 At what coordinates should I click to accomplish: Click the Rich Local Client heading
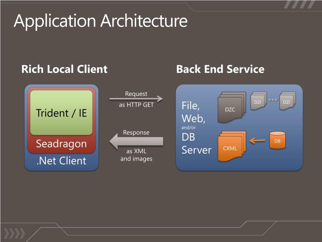(64, 69)
